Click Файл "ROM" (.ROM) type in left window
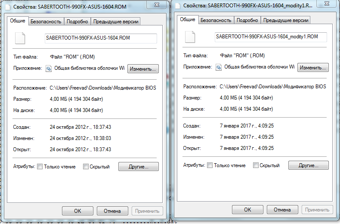 pyautogui.click(x=72, y=57)
